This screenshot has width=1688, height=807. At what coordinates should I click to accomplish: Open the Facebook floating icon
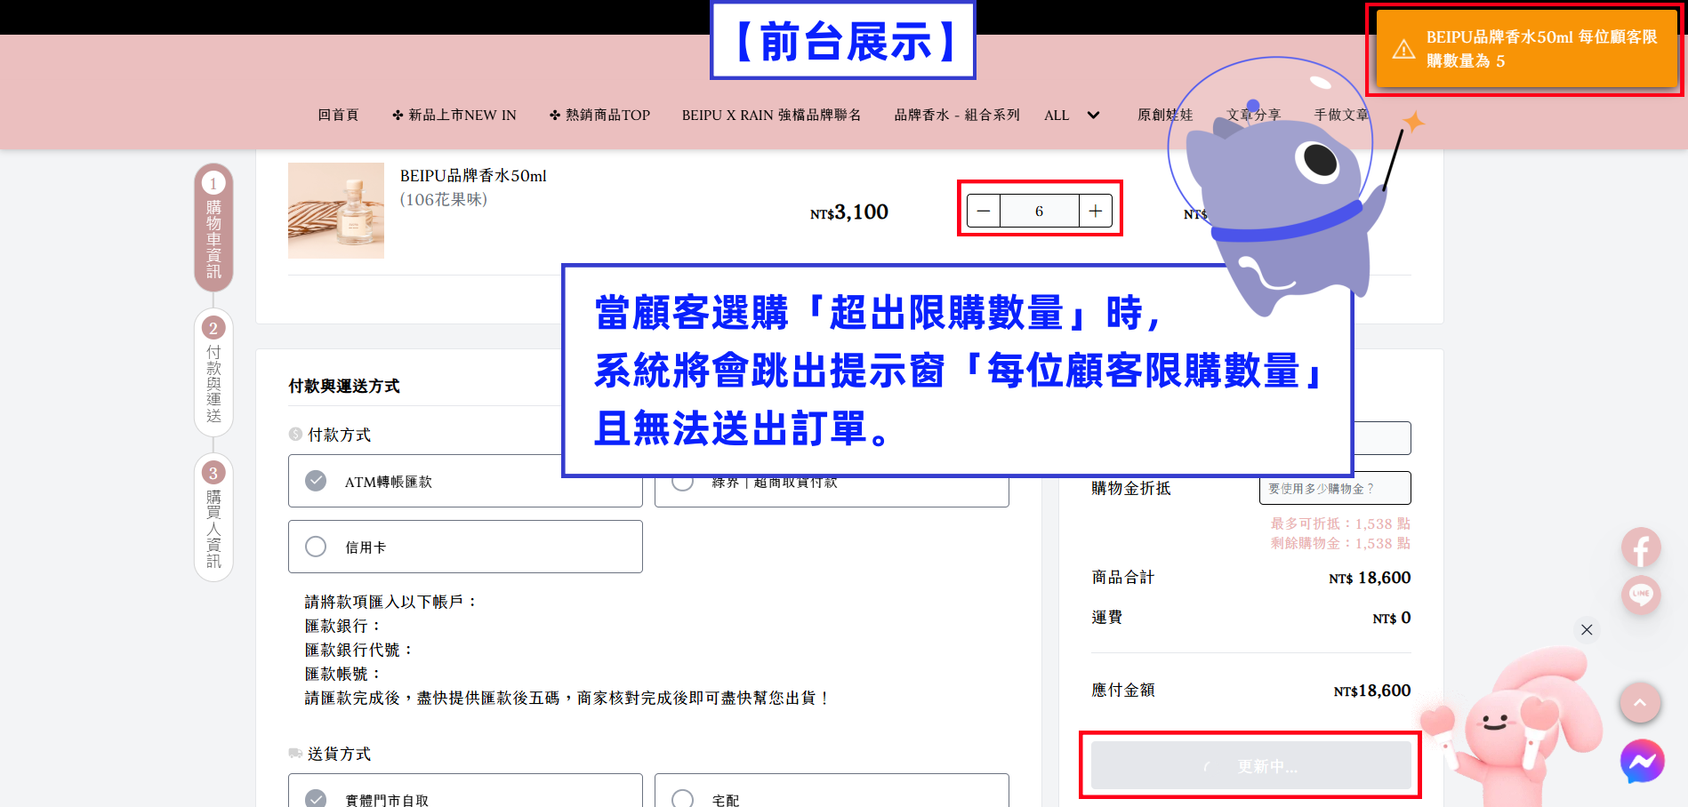pos(1641,548)
